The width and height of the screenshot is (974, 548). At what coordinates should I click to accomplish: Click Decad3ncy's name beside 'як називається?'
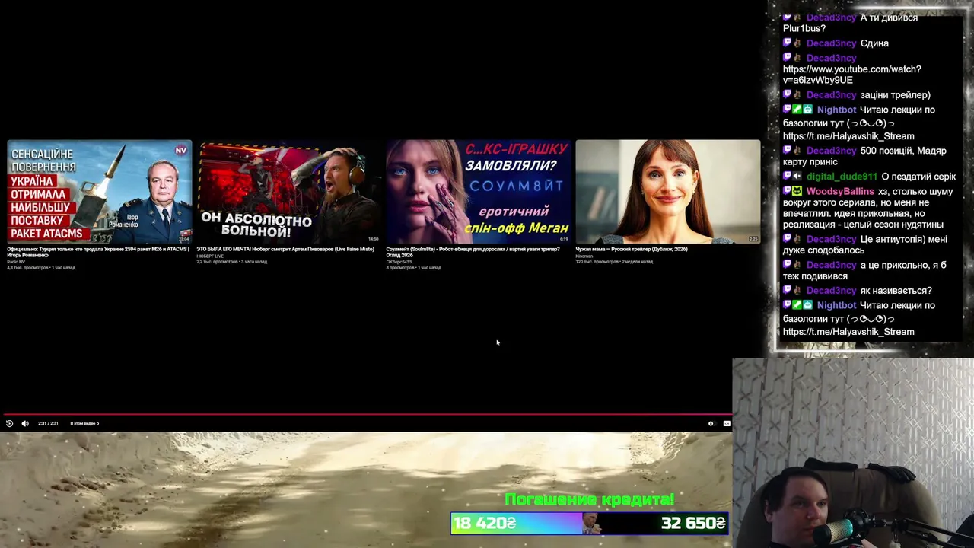click(832, 291)
